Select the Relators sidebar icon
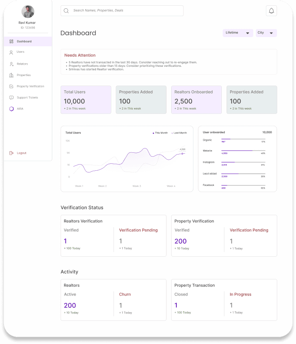Screen dimensions: 296x344 tap(11, 64)
